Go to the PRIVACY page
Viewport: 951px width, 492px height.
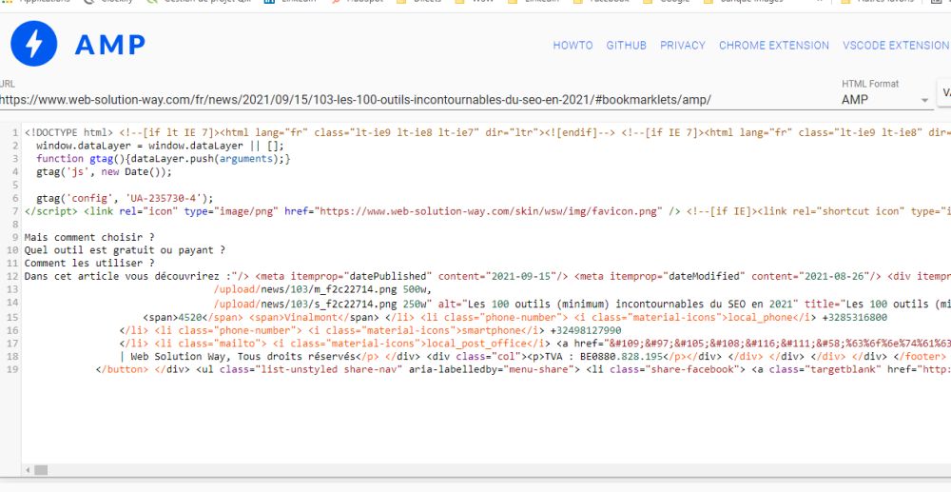click(x=682, y=46)
